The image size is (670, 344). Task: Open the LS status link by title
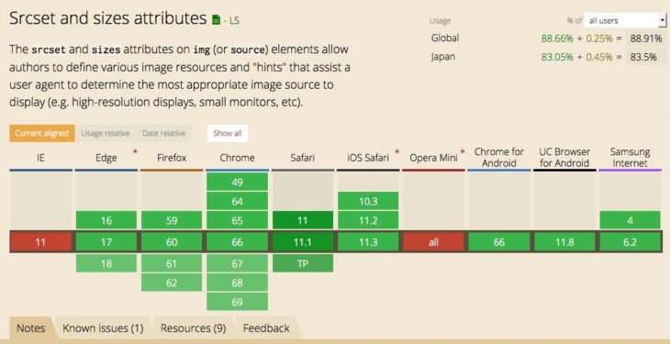click(235, 20)
